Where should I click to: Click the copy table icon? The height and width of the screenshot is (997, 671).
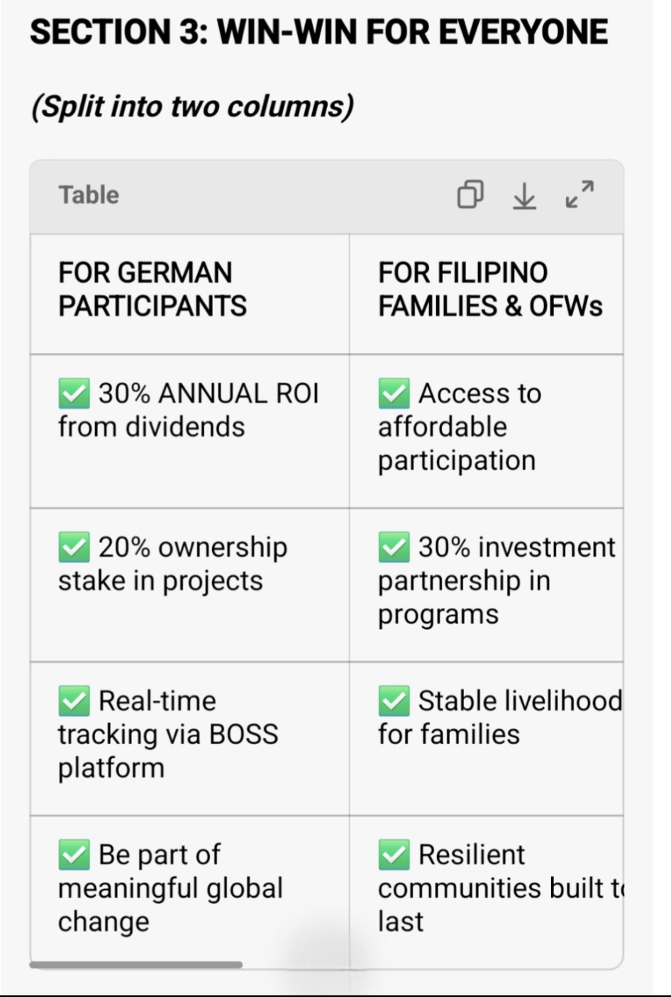coord(470,194)
